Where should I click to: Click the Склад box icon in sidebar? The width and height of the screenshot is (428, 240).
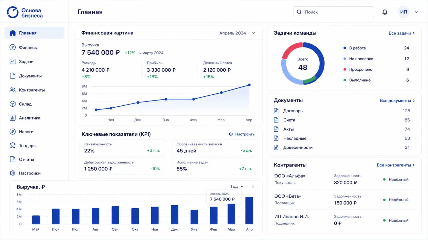pos(13,104)
